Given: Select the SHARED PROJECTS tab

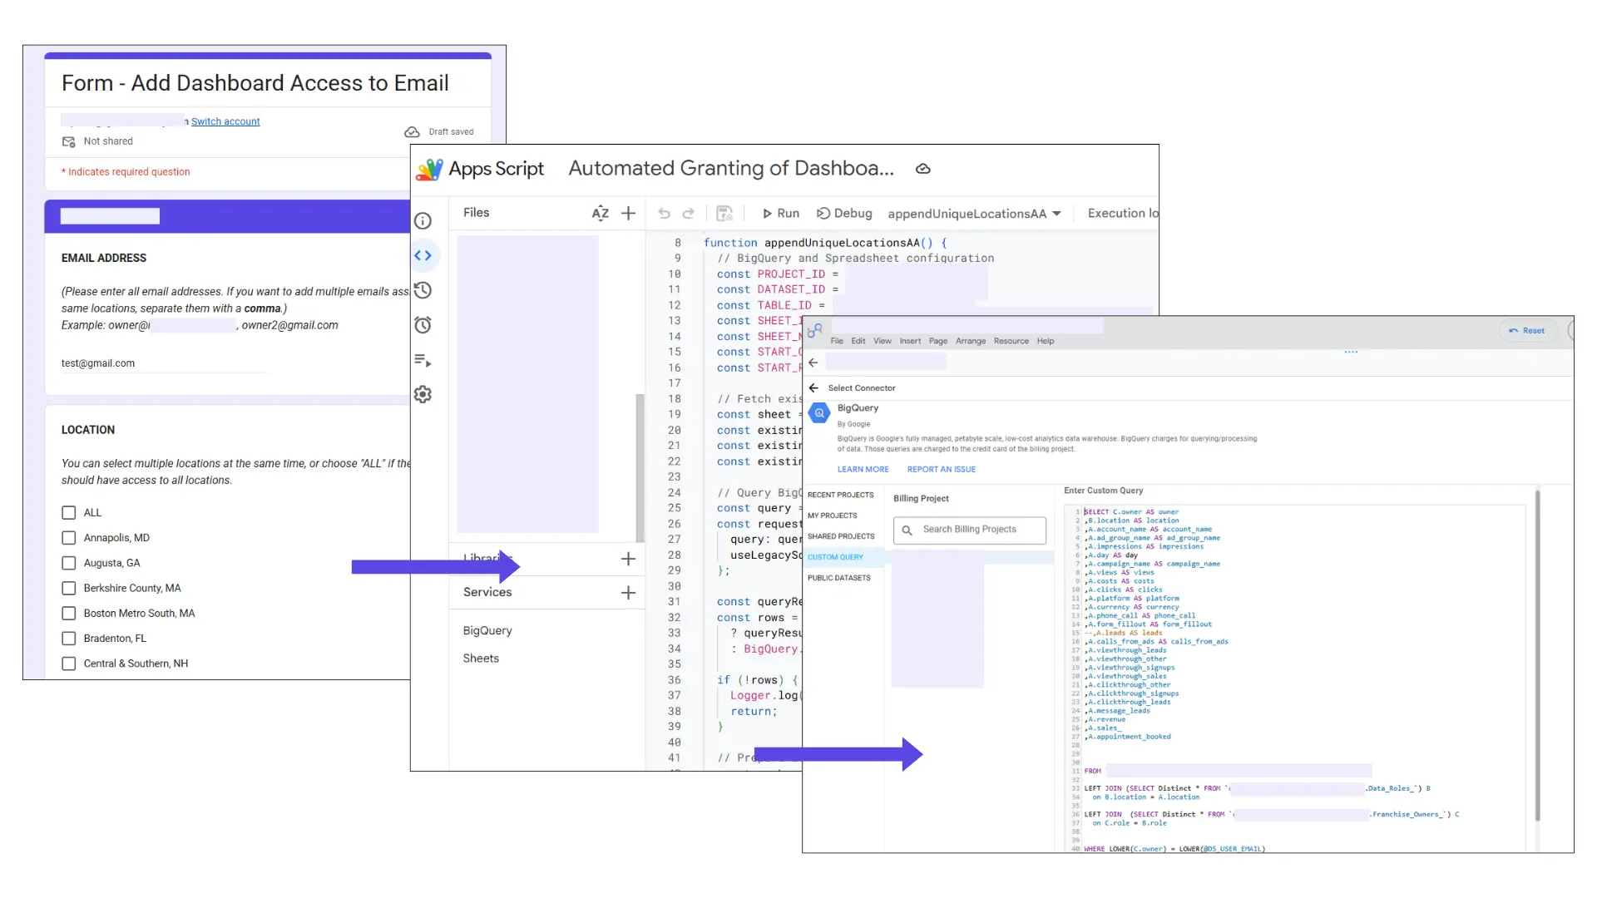Looking at the screenshot, I should pos(841,536).
